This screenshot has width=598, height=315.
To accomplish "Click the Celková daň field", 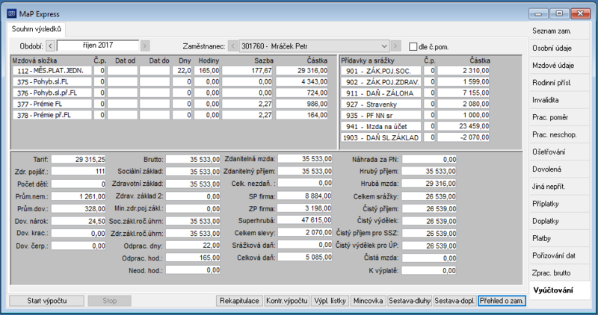I will pyautogui.click(x=305, y=257).
